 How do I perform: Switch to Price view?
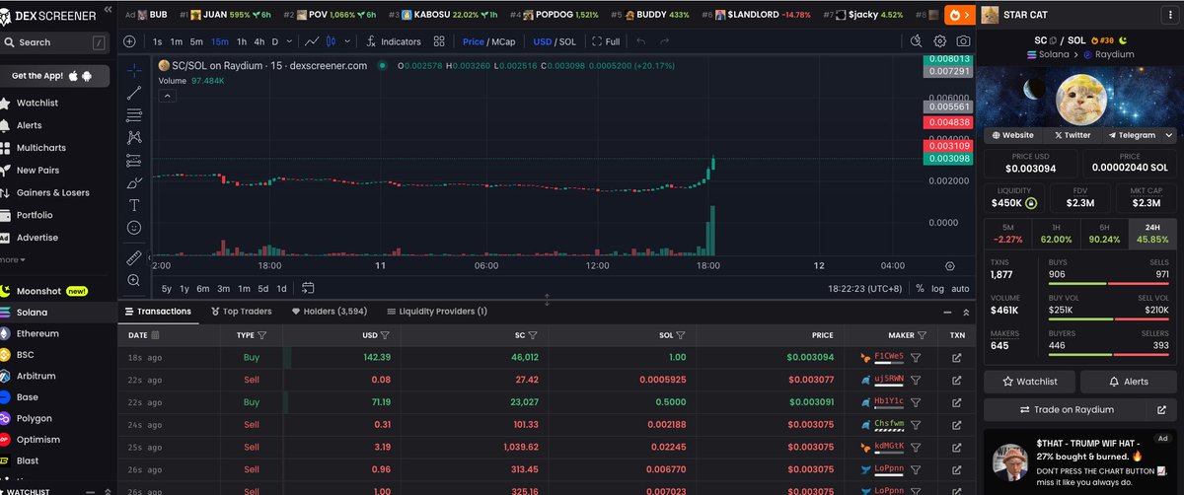tap(474, 41)
